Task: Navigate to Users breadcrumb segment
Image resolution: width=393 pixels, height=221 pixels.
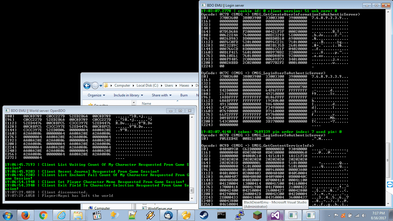Action: (169, 85)
